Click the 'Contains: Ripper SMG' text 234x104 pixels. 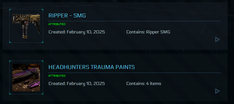(x=148, y=32)
